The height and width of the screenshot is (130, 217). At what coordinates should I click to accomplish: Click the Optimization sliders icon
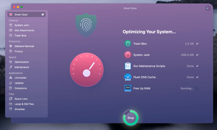coord(11,62)
